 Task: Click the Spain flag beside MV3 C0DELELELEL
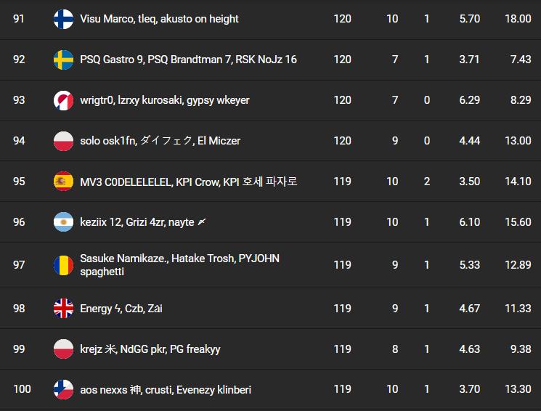pyautogui.click(x=63, y=182)
